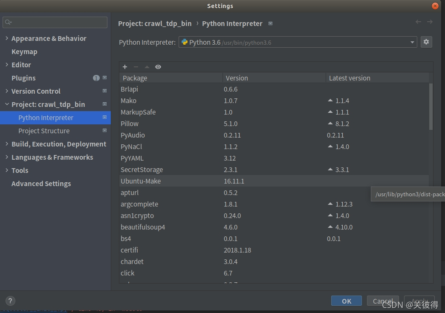445x313 pixels.
Task: Sort by Package column header
Action: pos(171,78)
